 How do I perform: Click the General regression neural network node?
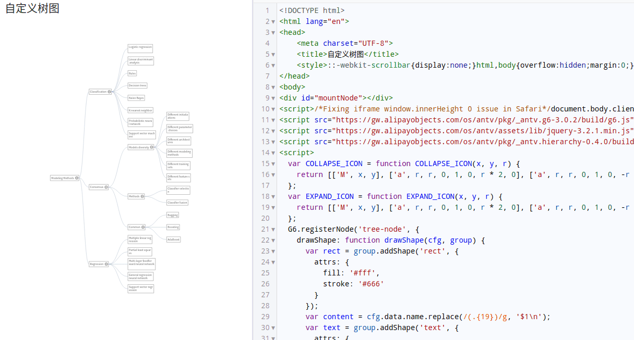click(x=141, y=276)
